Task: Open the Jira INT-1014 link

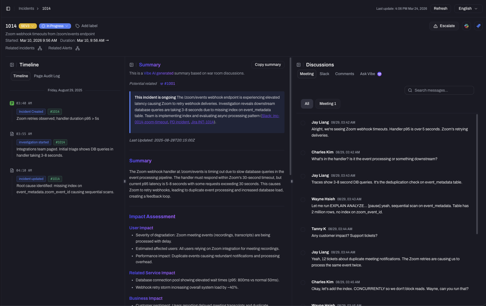Action: pos(203,122)
